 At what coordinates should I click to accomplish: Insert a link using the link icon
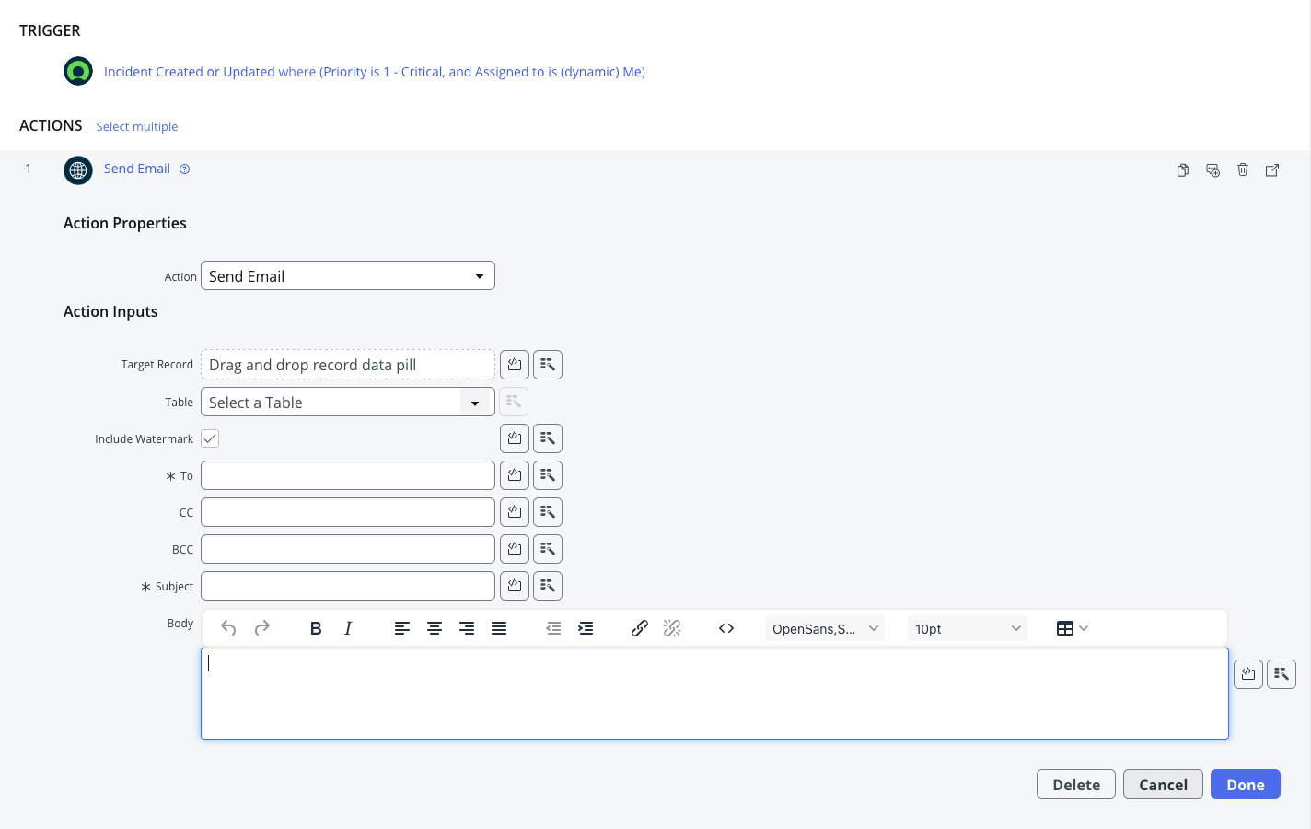(x=640, y=628)
